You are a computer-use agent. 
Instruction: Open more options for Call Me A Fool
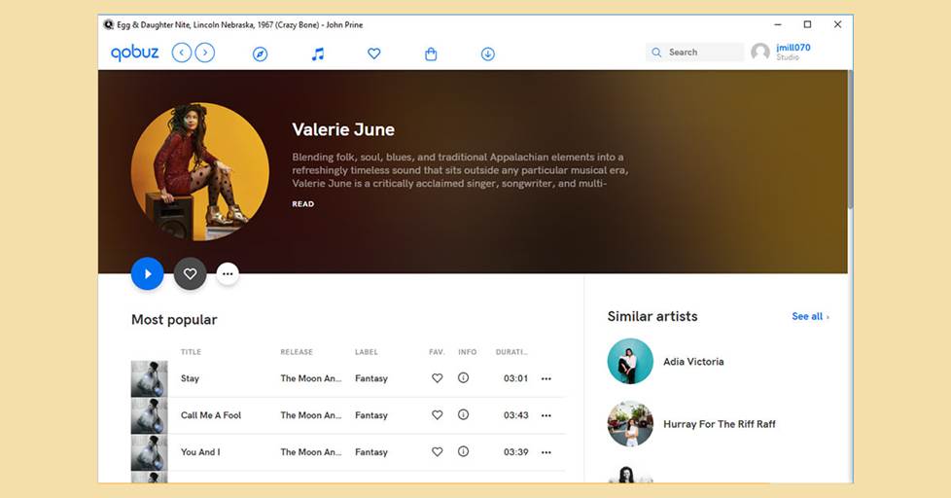click(546, 416)
